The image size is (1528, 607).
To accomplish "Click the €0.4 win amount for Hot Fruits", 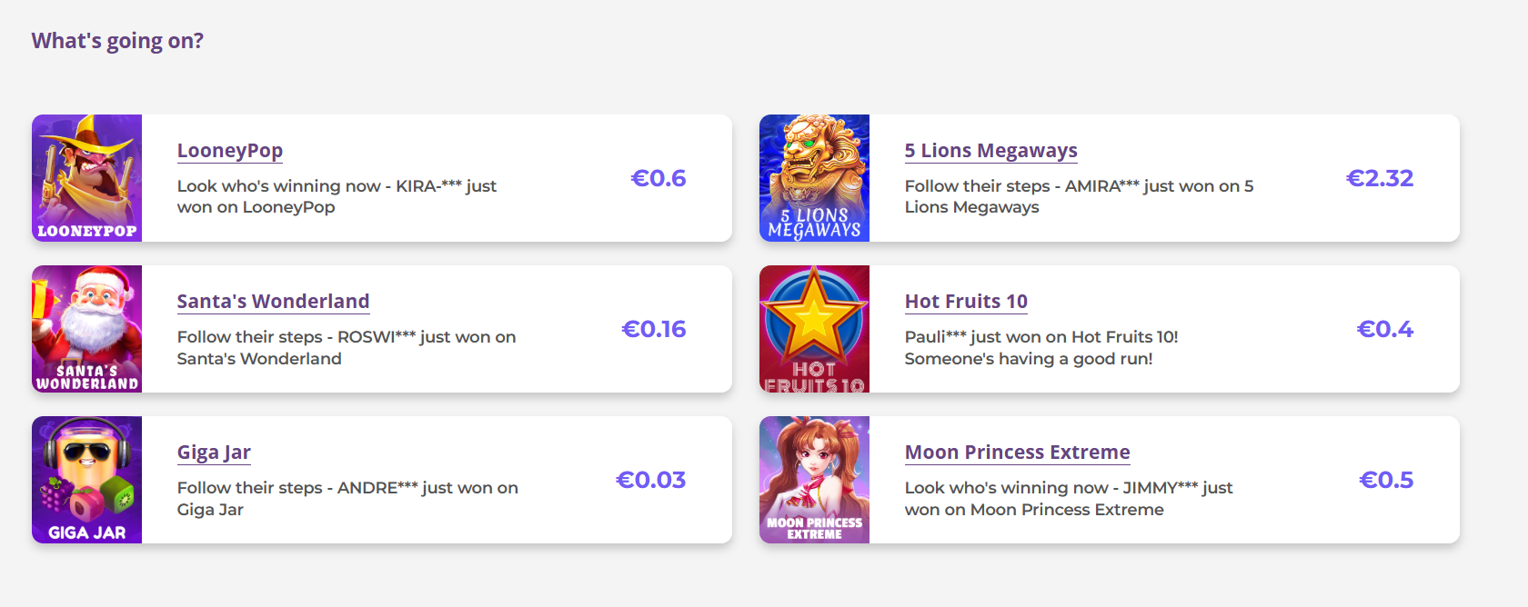I will coord(1385,329).
